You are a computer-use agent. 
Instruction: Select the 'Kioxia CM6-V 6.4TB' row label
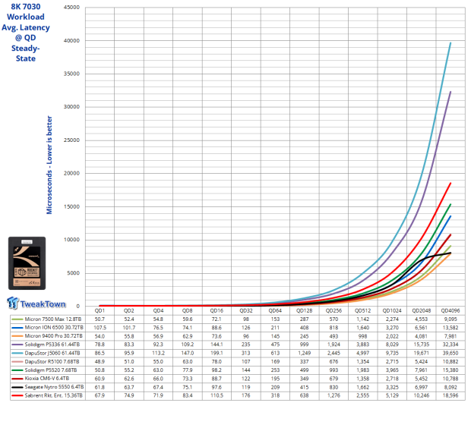click(47, 378)
